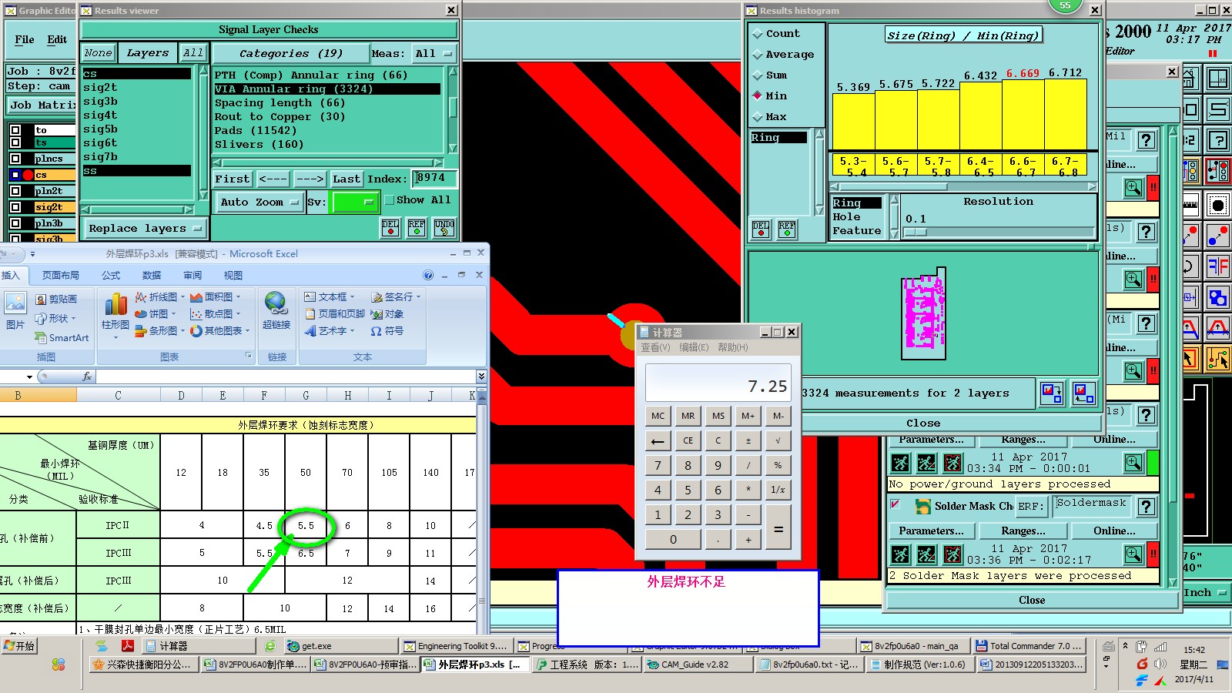This screenshot has width=1232, height=693.
Task: Open the Edit menu in Graphic Editor
Action: pos(57,39)
